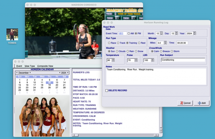The height and width of the screenshot is (139, 215).
Task: Adjust the Pulse spinner arrows
Action: click(137, 60)
